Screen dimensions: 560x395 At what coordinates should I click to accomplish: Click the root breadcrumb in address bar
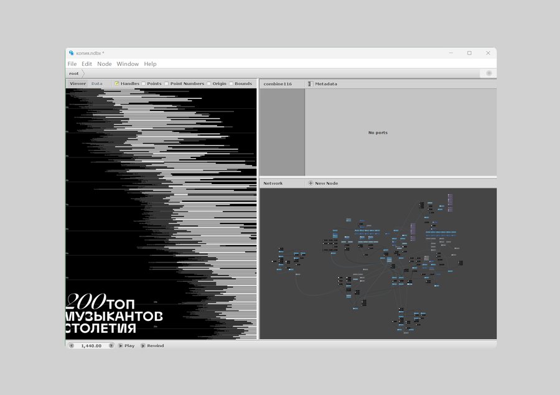[74, 73]
